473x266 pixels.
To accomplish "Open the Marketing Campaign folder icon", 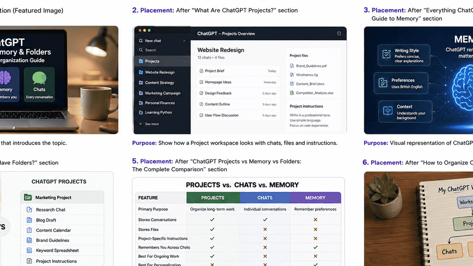I will 141,93.
